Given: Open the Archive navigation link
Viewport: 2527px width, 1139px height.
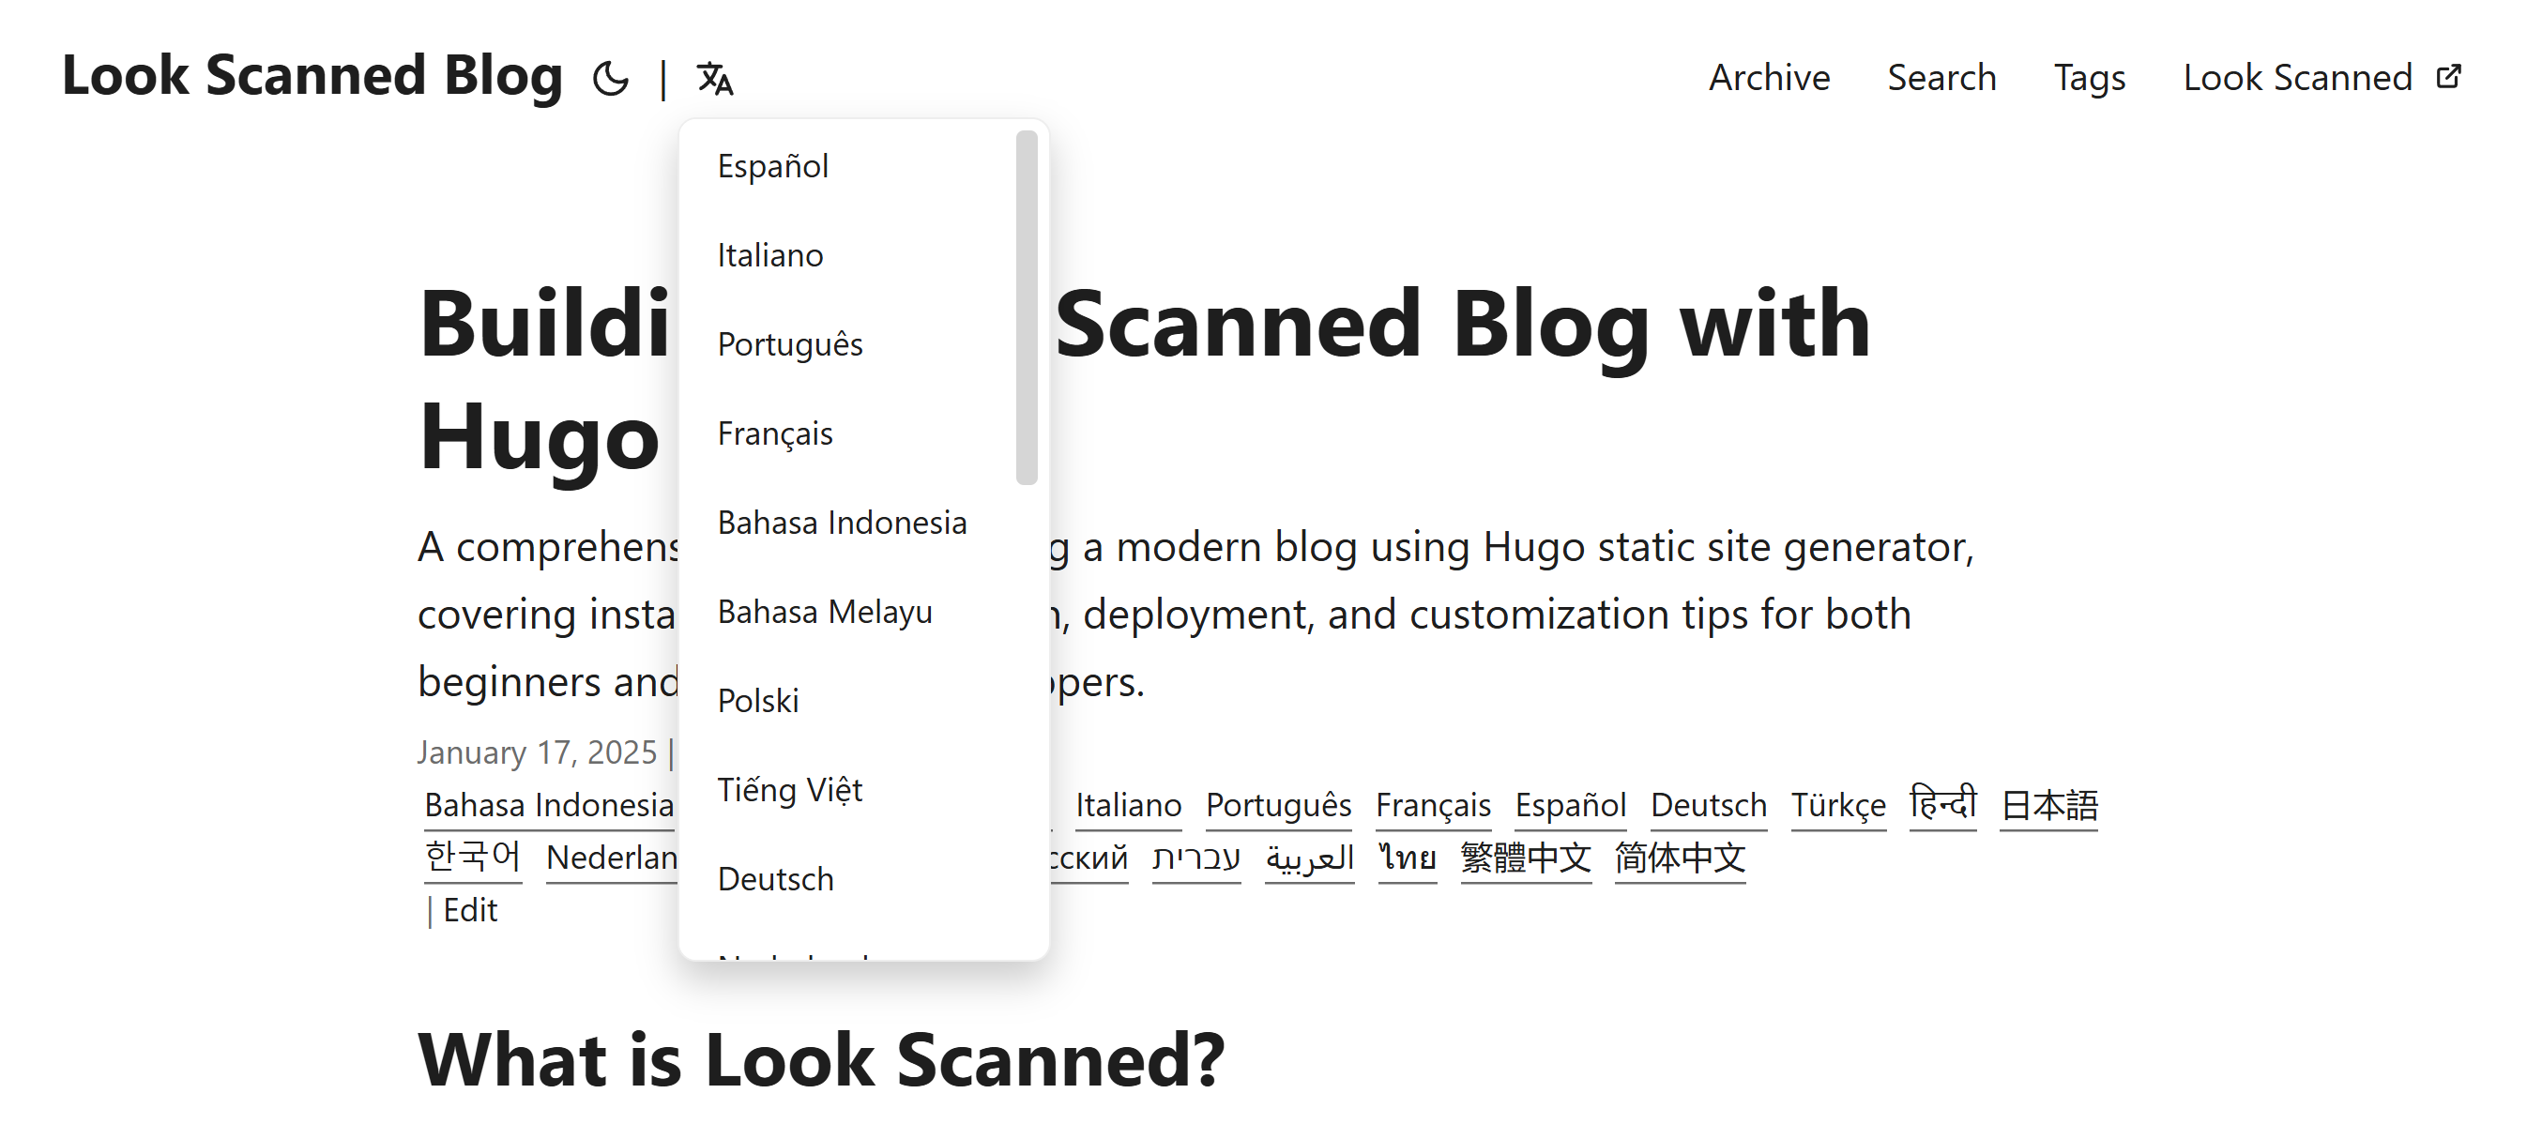Looking at the screenshot, I should tap(1768, 74).
